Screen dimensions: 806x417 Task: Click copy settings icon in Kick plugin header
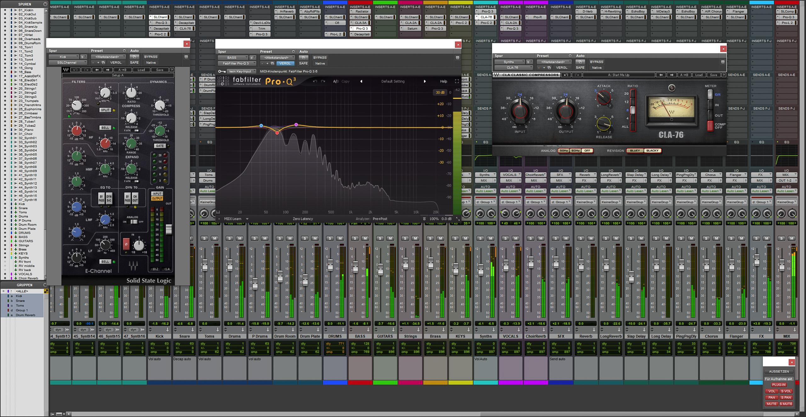pos(103,63)
